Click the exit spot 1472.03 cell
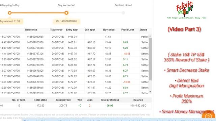Viewport: 216px width, 121px height. pyautogui.click(x=91, y=76)
